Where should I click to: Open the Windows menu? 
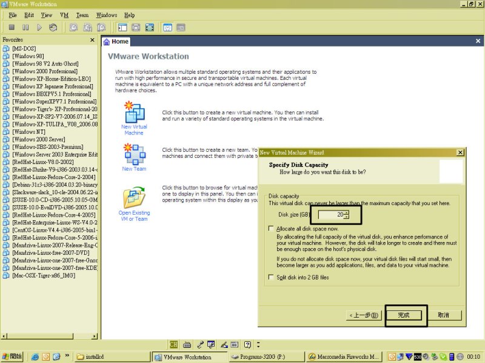(x=107, y=15)
